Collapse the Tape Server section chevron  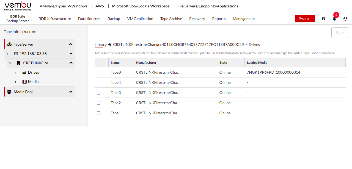point(71,44)
